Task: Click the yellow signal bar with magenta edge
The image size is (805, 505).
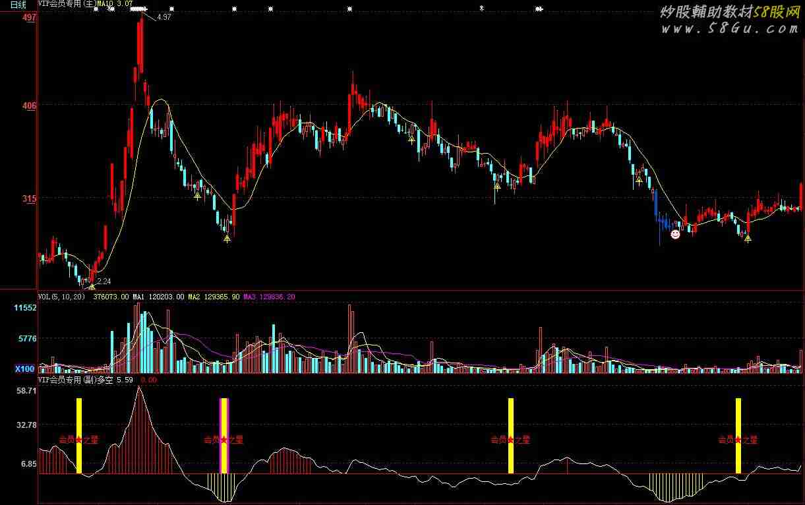Action: click(x=224, y=436)
